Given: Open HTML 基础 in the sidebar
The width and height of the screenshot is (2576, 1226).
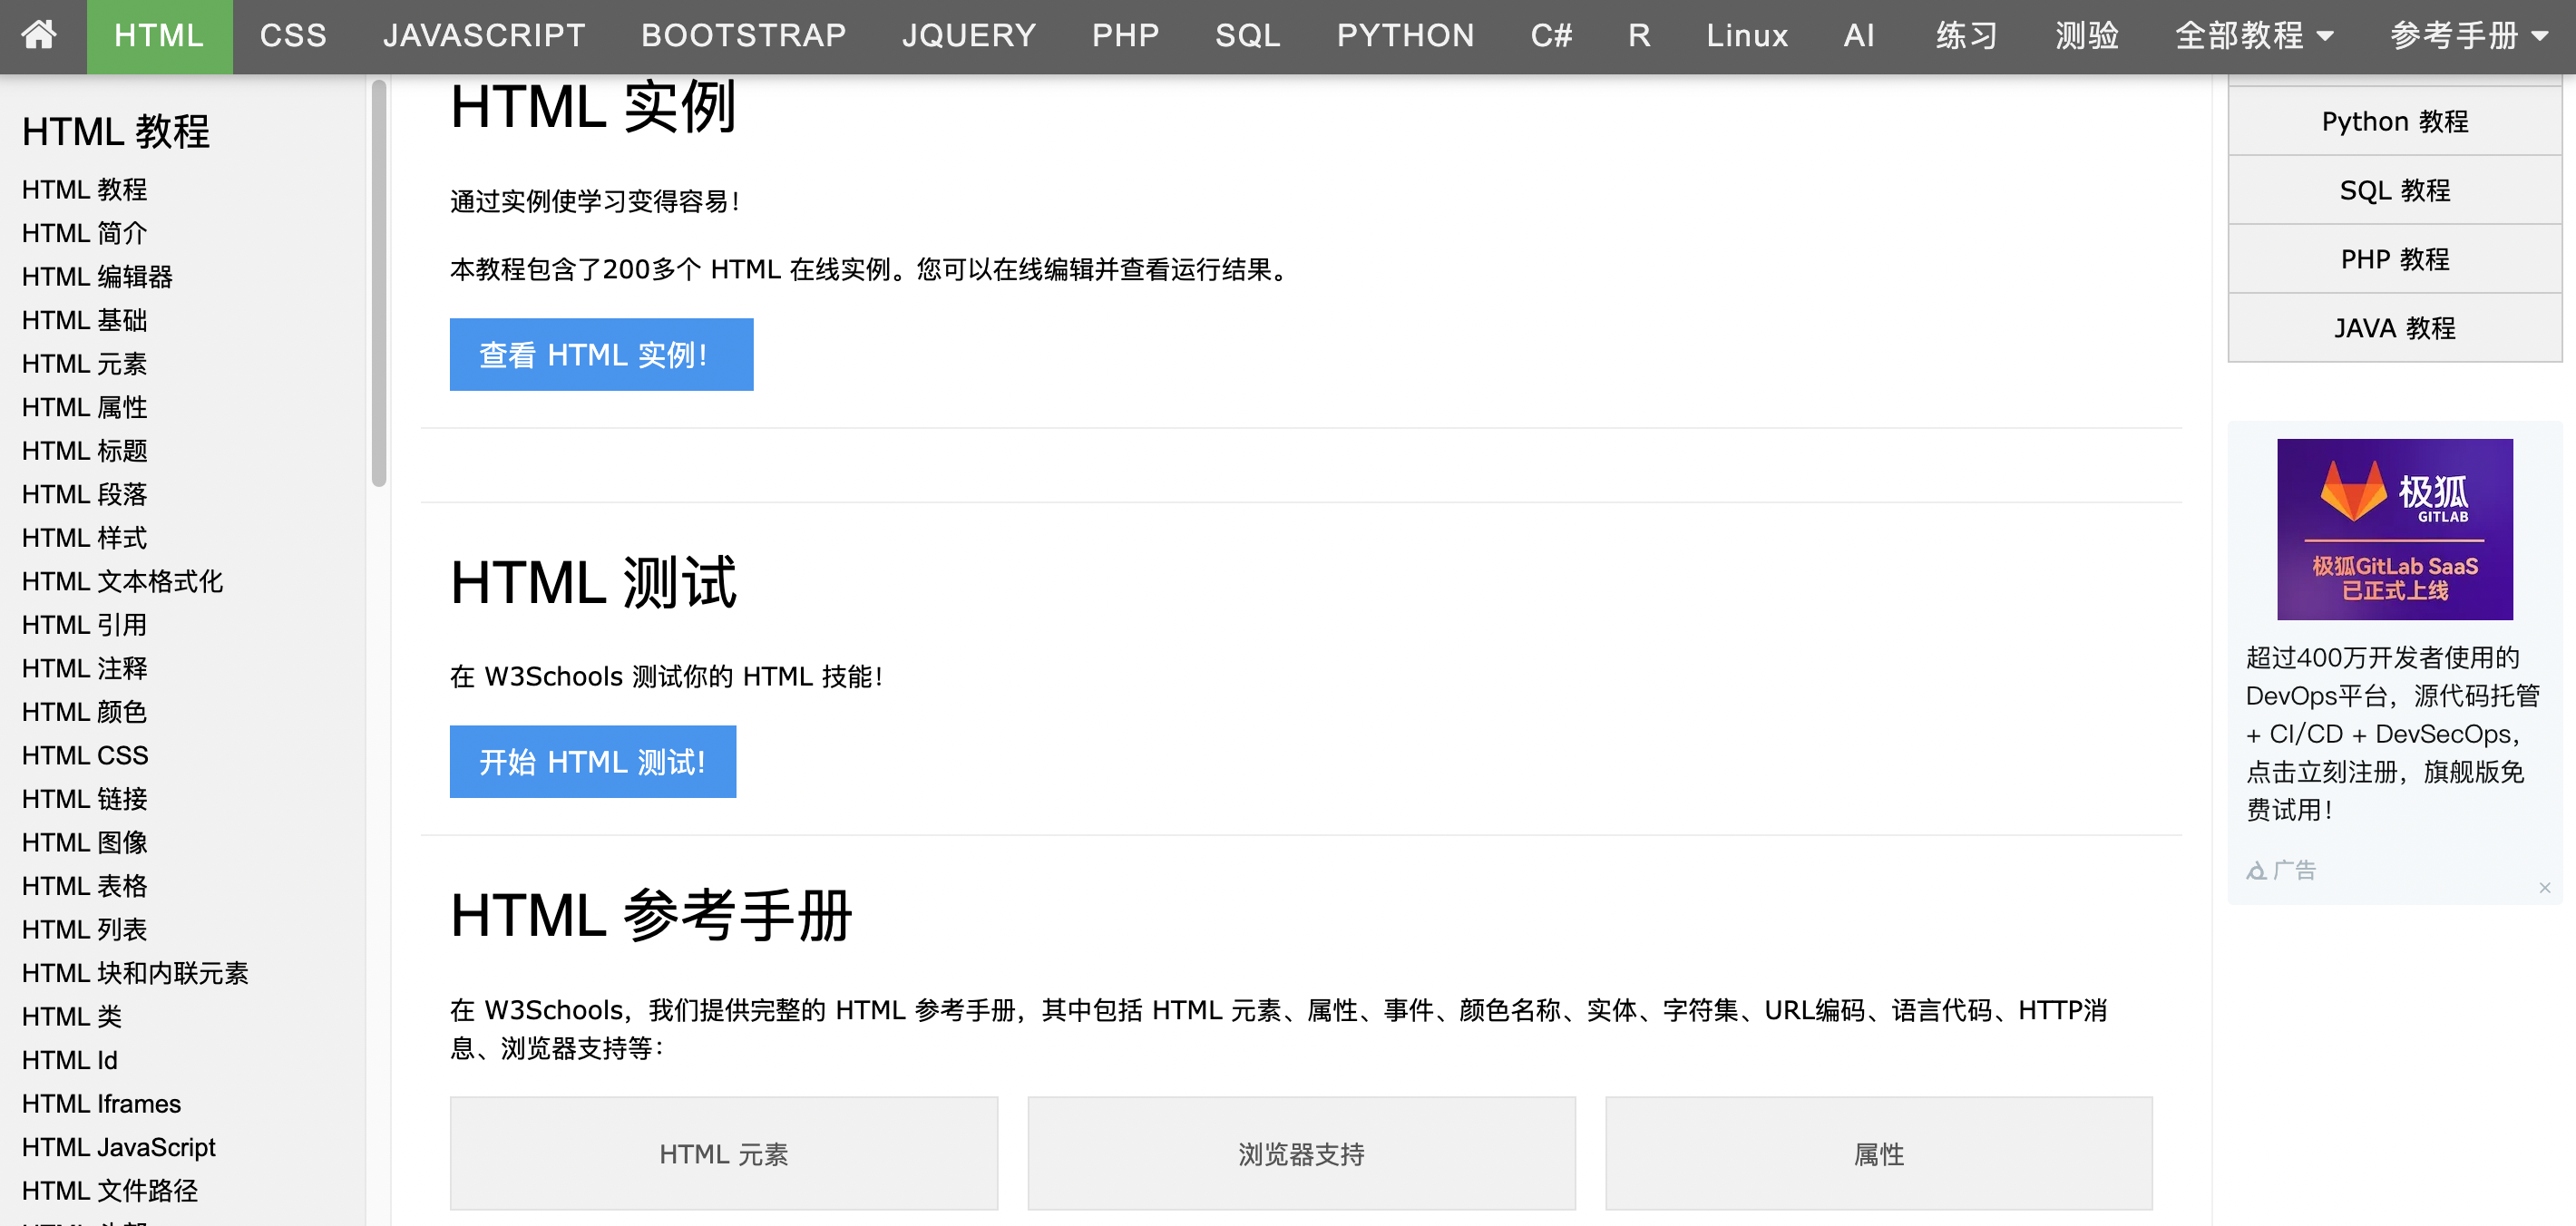Looking at the screenshot, I should point(85,320).
